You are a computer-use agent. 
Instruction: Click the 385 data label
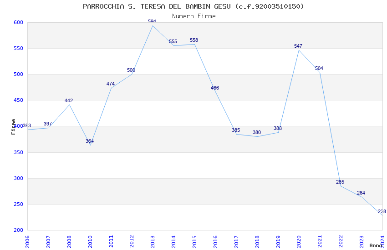(x=236, y=130)
